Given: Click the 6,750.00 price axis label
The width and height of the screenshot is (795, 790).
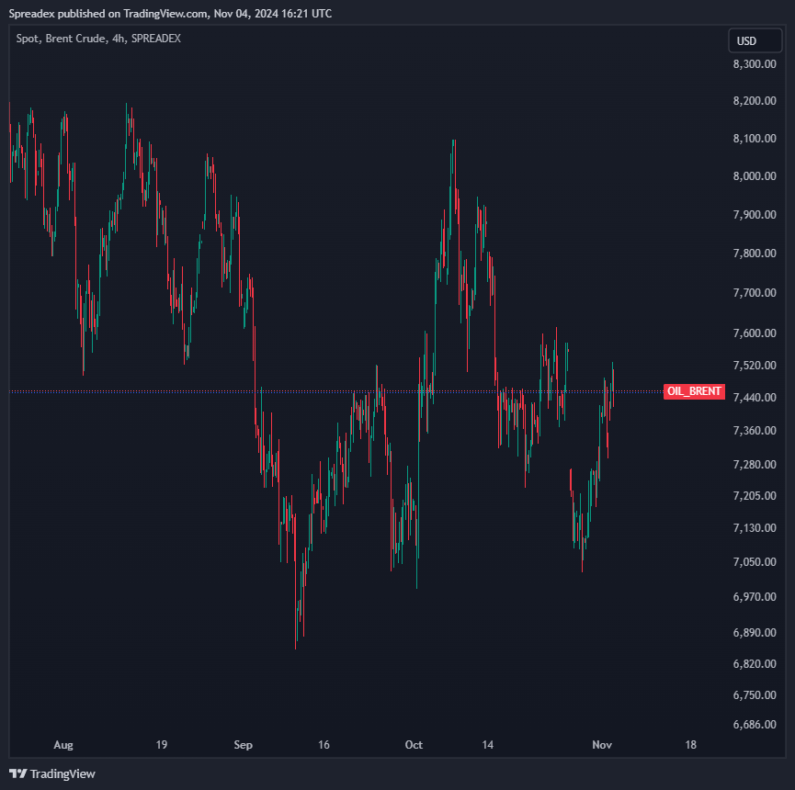Looking at the screenshot, I should click(x=755, y=694).
